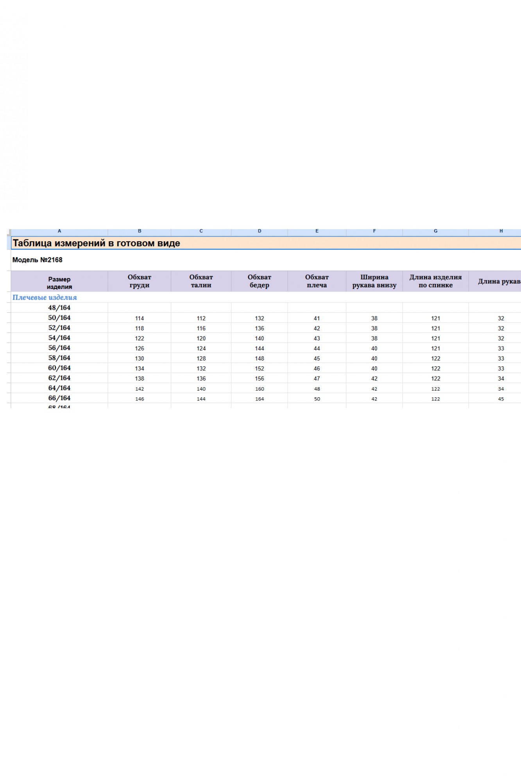
Task: Select the 'Модель №2168' cell
Action: (x=38, y=260)
